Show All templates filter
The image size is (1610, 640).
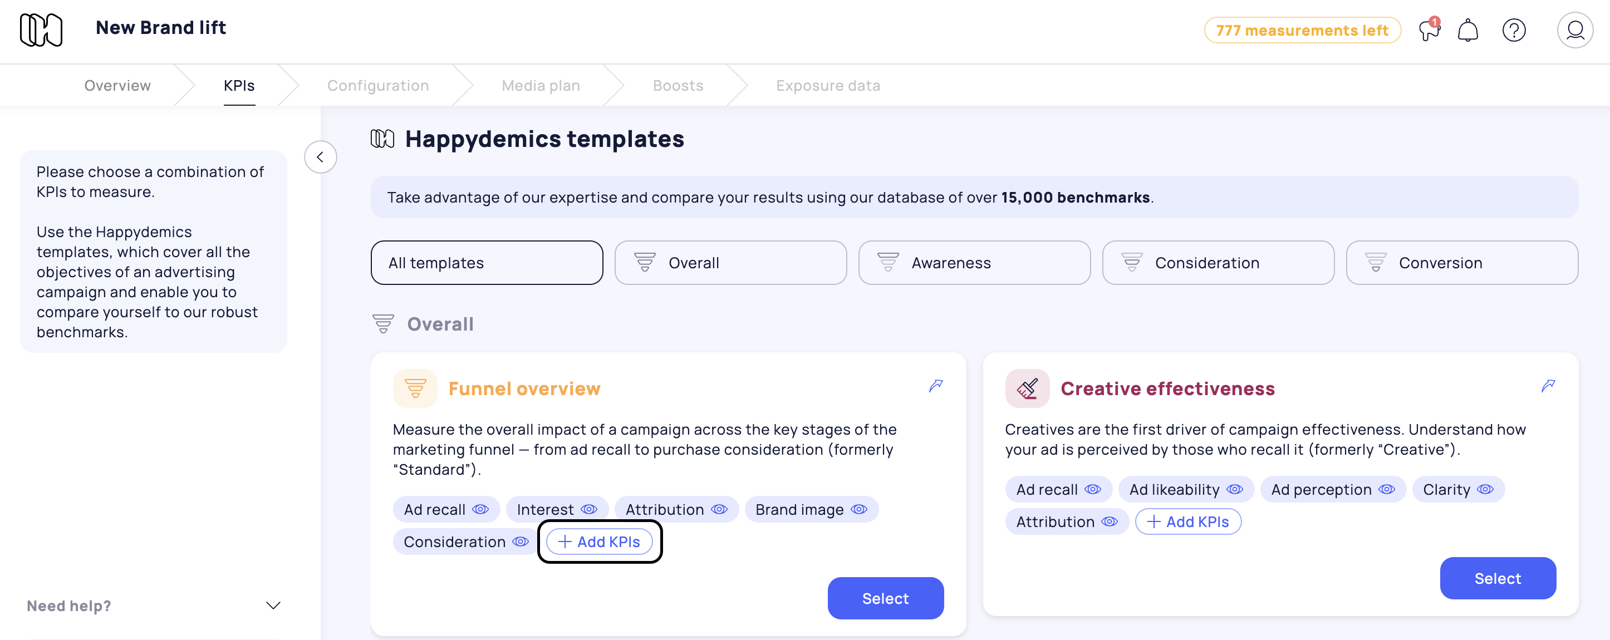click(x=486, y=263)
